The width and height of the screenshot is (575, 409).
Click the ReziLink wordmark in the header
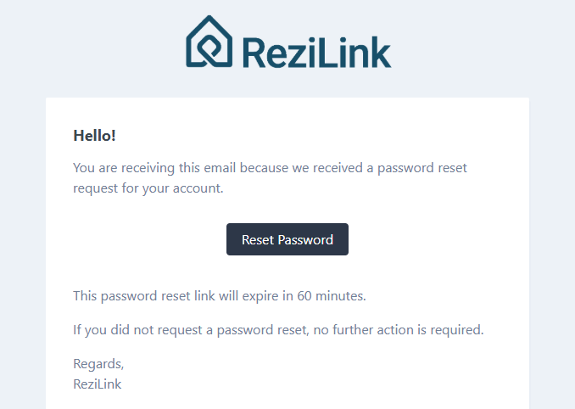[x=316, y=52]
